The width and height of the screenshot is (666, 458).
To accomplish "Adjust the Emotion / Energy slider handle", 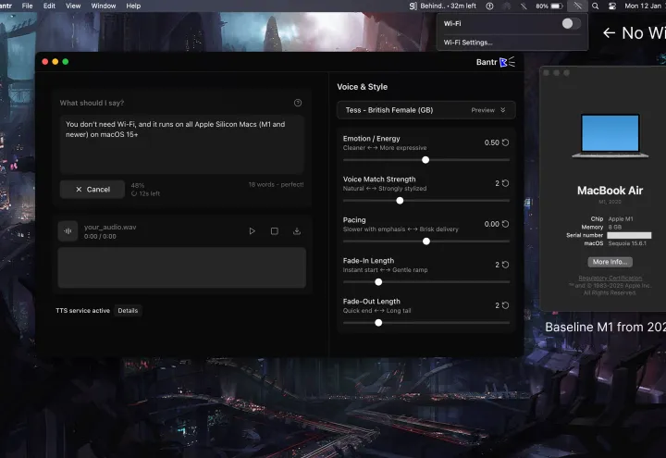I will tap(425, 160).
